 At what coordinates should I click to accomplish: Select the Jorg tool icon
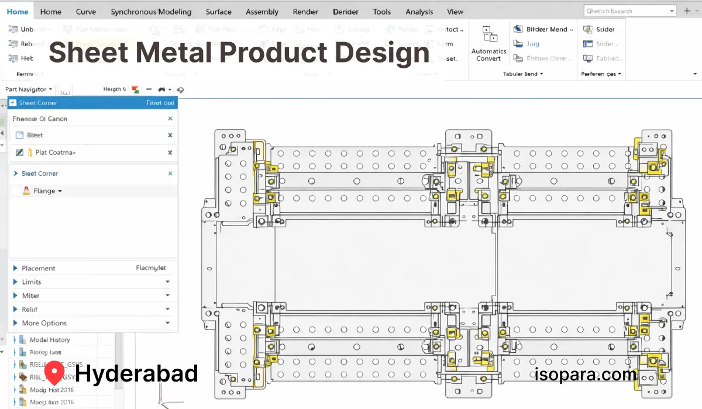tap(518, 44)
